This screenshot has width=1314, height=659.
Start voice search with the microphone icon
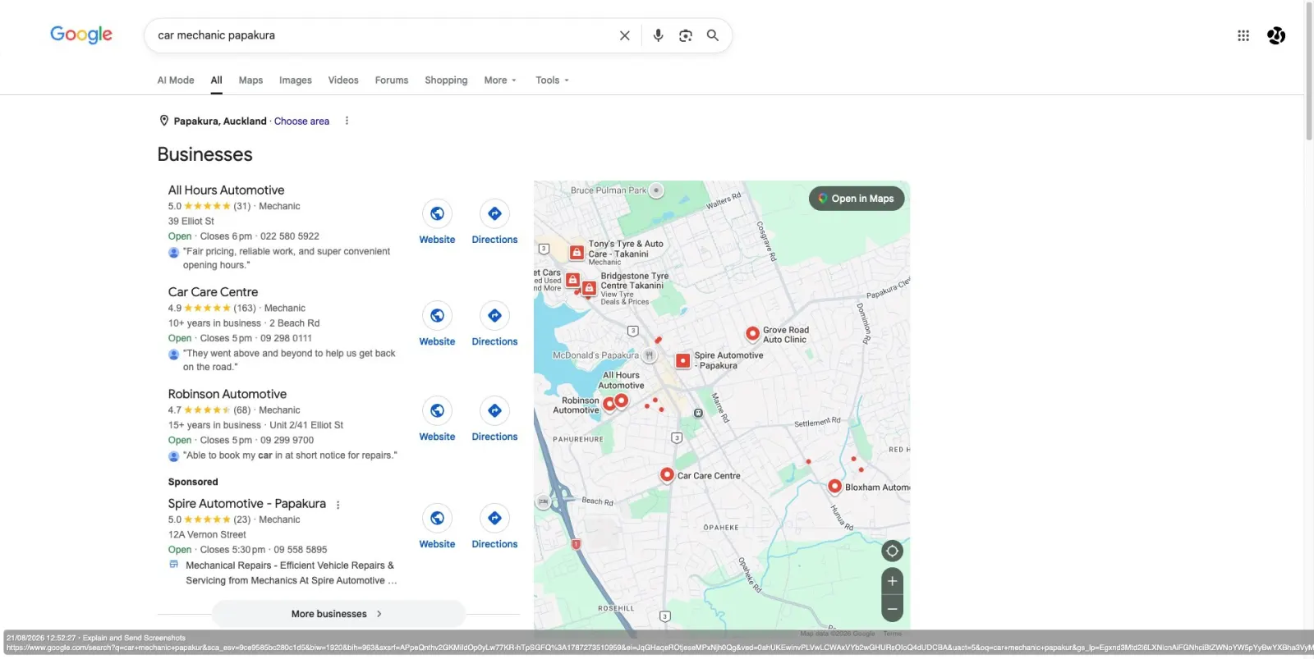[658, 35]
